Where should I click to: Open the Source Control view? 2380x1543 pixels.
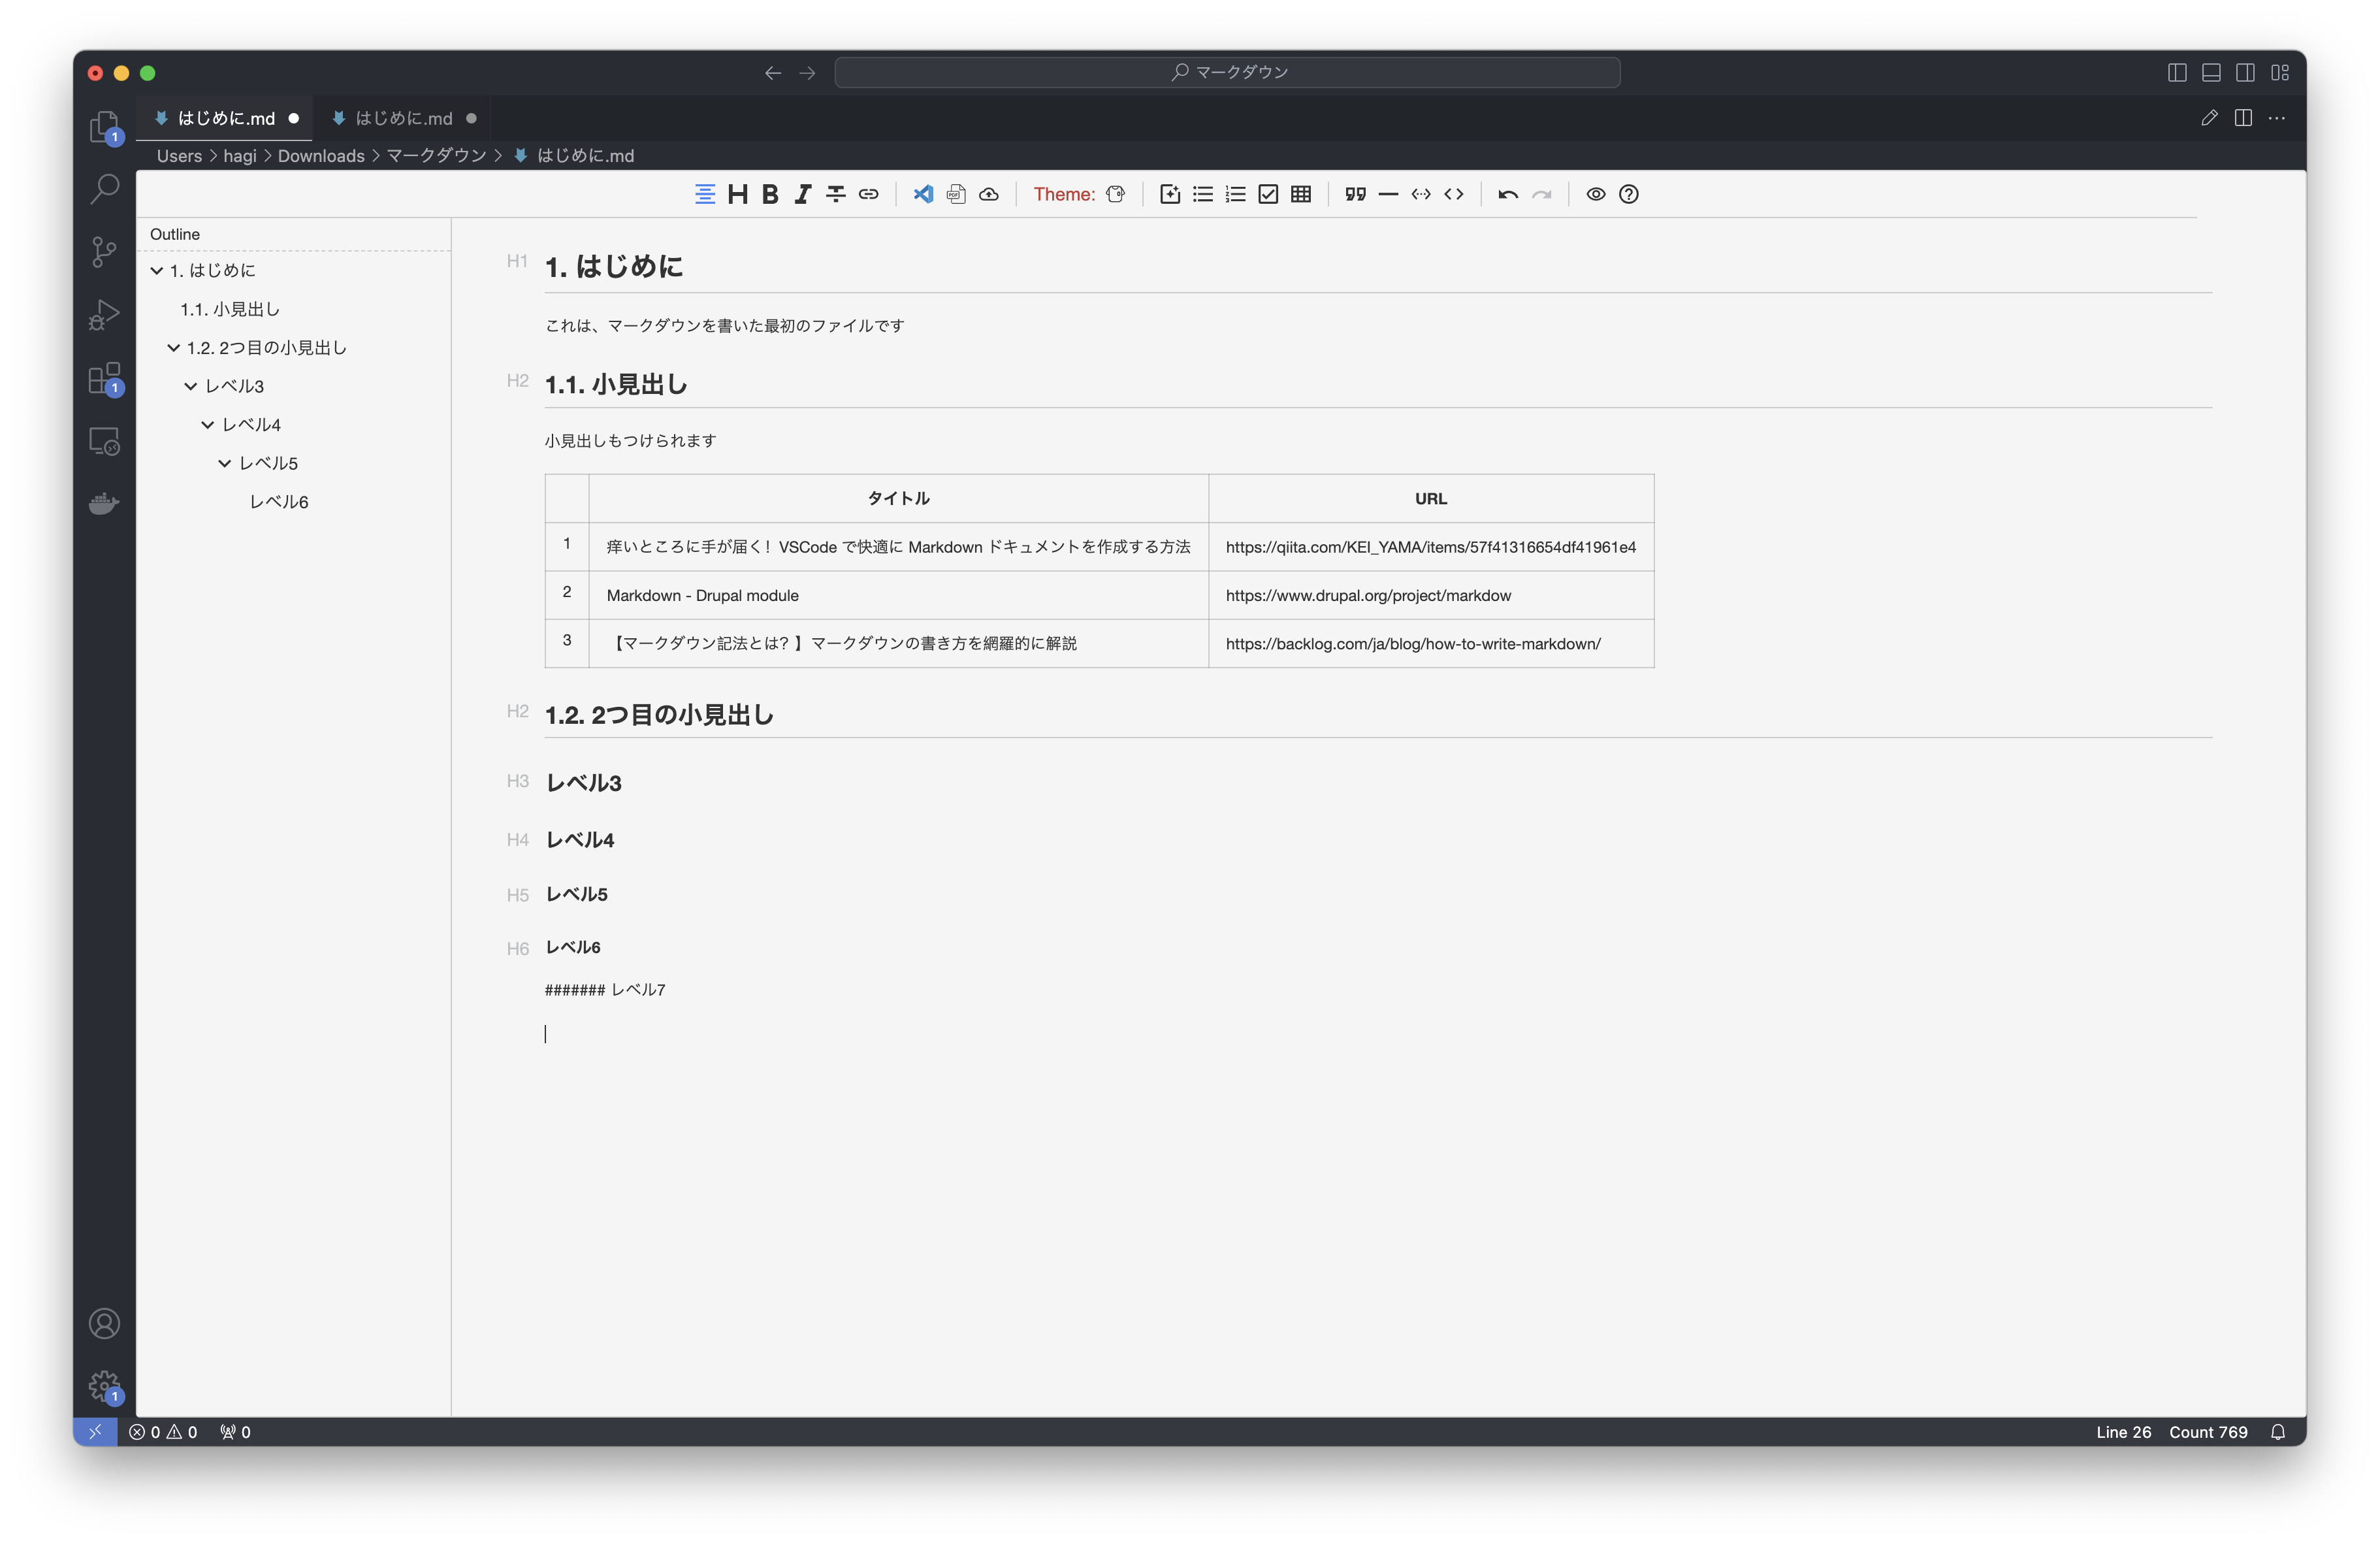click(x=104, y=252)
